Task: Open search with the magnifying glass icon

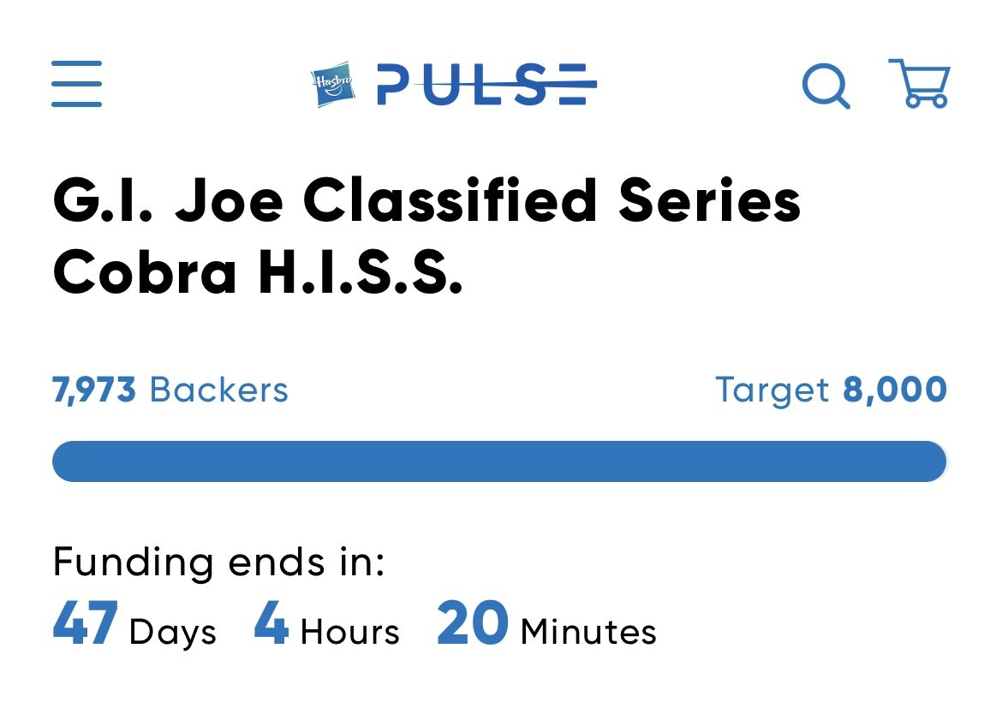Action: pos(826,86)
